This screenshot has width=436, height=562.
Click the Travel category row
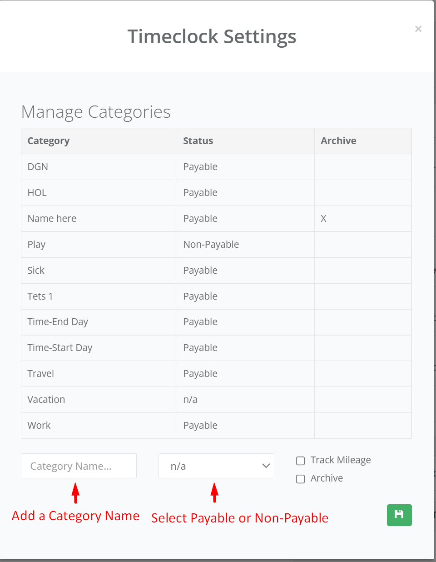[40, 374]
